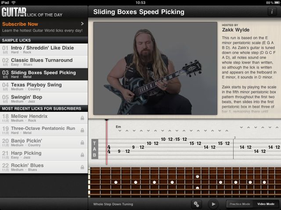Tap the lock icon on Mellow Hendrix
Viewport: 281px width, 210px height.
[x=82, y=118]
